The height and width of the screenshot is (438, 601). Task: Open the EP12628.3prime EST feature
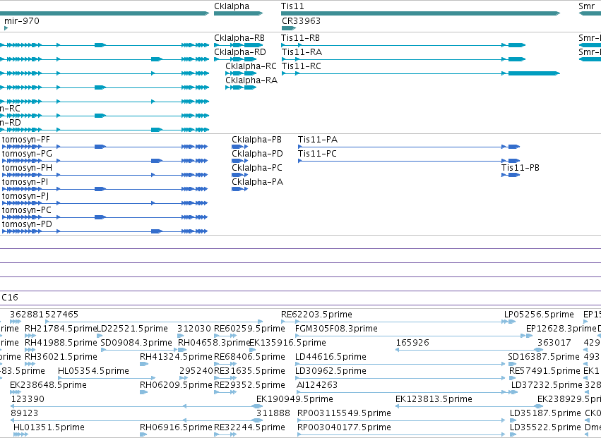pyautogui.click(x=530, y=336)
